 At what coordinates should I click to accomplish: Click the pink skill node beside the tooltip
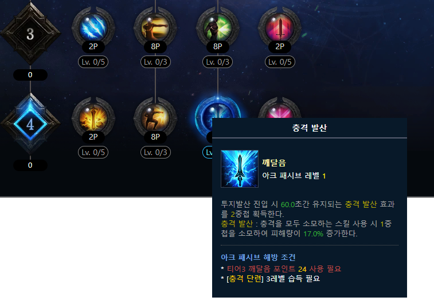(x=280, y=108)
